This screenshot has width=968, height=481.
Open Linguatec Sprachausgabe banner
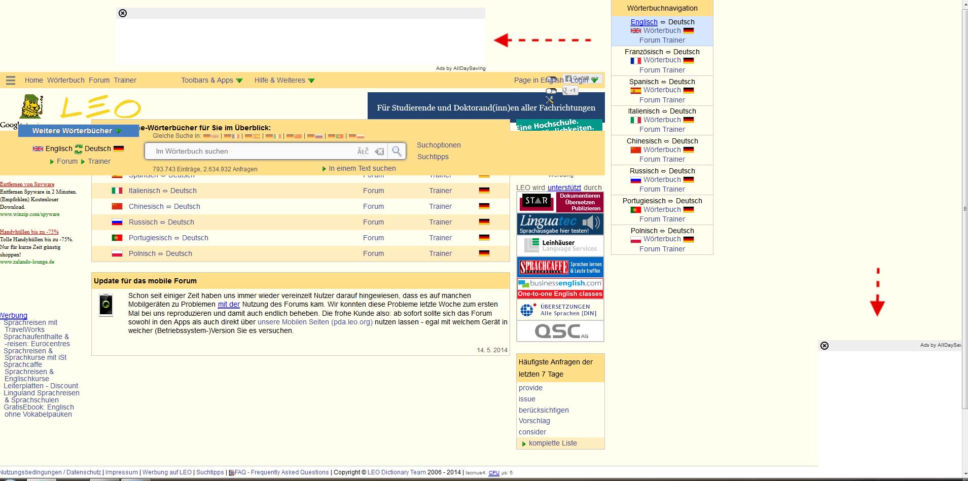560,224
